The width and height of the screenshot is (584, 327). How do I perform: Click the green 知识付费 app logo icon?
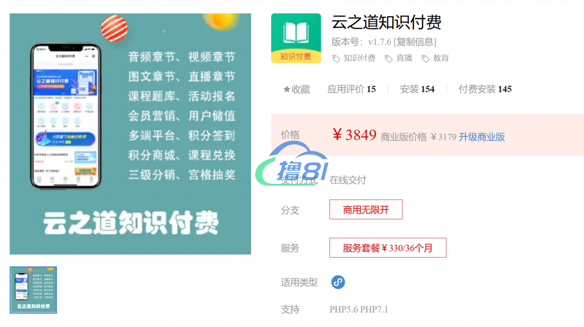click(x=296, y=38)
